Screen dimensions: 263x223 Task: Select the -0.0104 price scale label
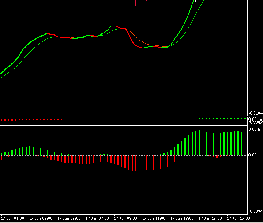(x=255, y=113)
